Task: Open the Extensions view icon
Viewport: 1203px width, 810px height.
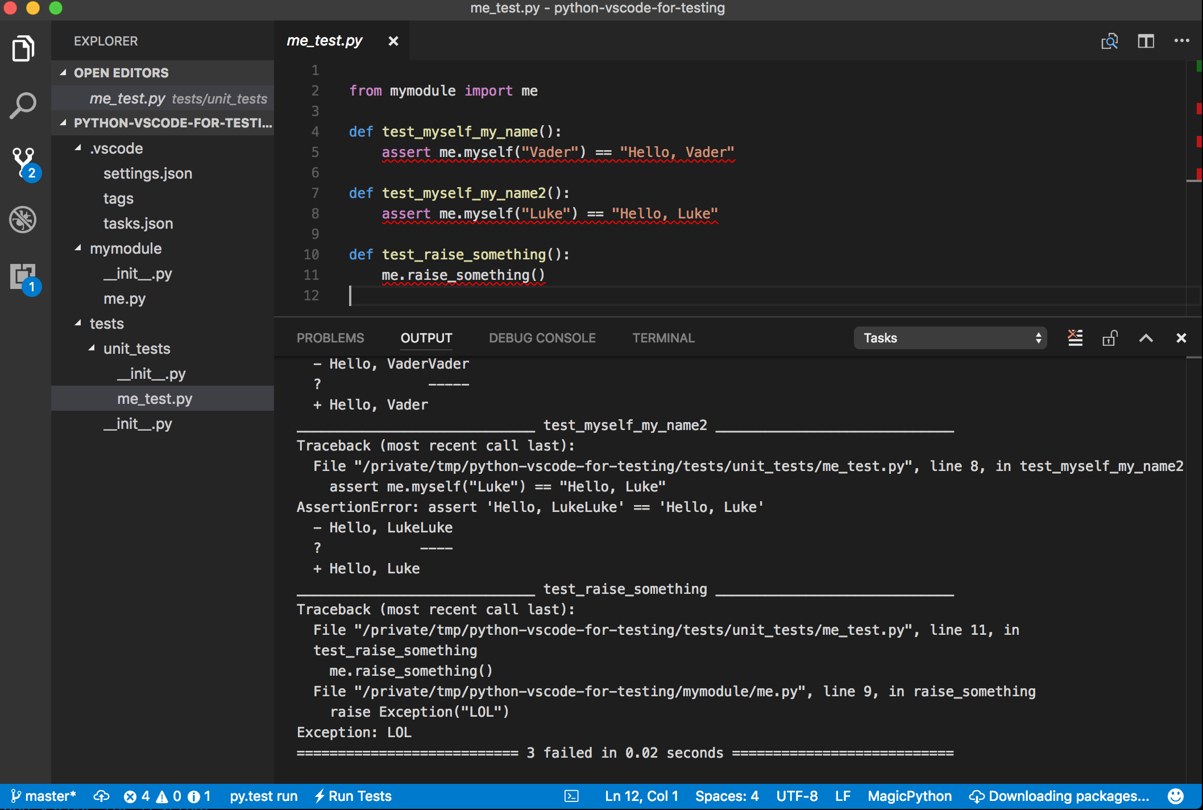Action: pyautogui.click(x=23, y=277)
